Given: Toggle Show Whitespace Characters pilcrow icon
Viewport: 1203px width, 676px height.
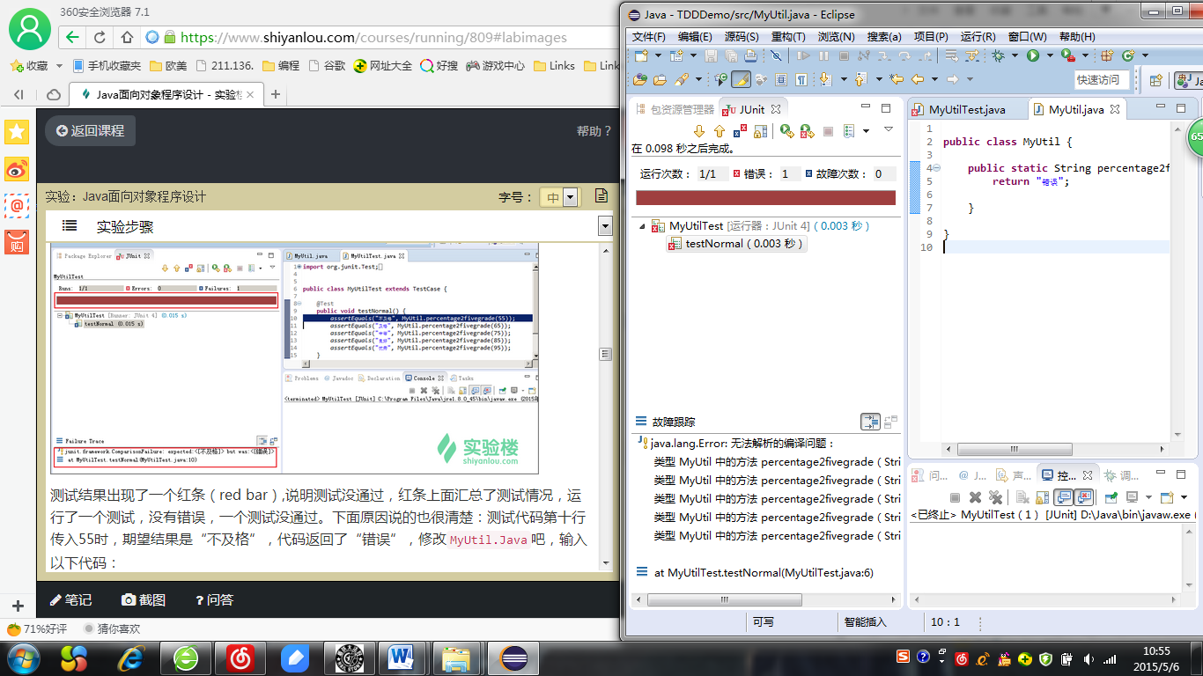Looking at the screenshot, I should [x=801, y=79].
